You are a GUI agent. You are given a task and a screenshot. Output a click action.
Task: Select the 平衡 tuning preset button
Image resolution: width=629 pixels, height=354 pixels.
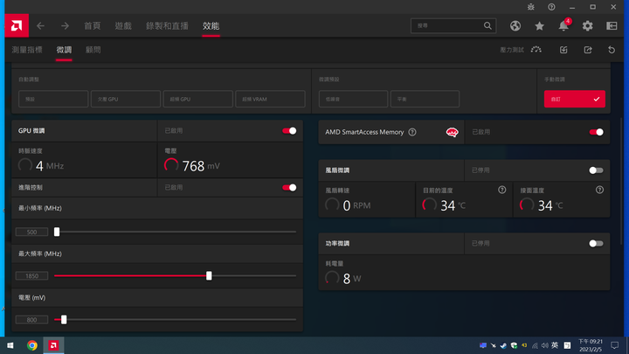[425, 99]
